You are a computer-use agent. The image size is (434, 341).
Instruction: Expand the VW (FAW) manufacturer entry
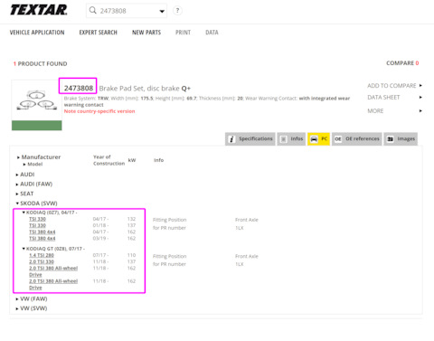click(32, 298)
